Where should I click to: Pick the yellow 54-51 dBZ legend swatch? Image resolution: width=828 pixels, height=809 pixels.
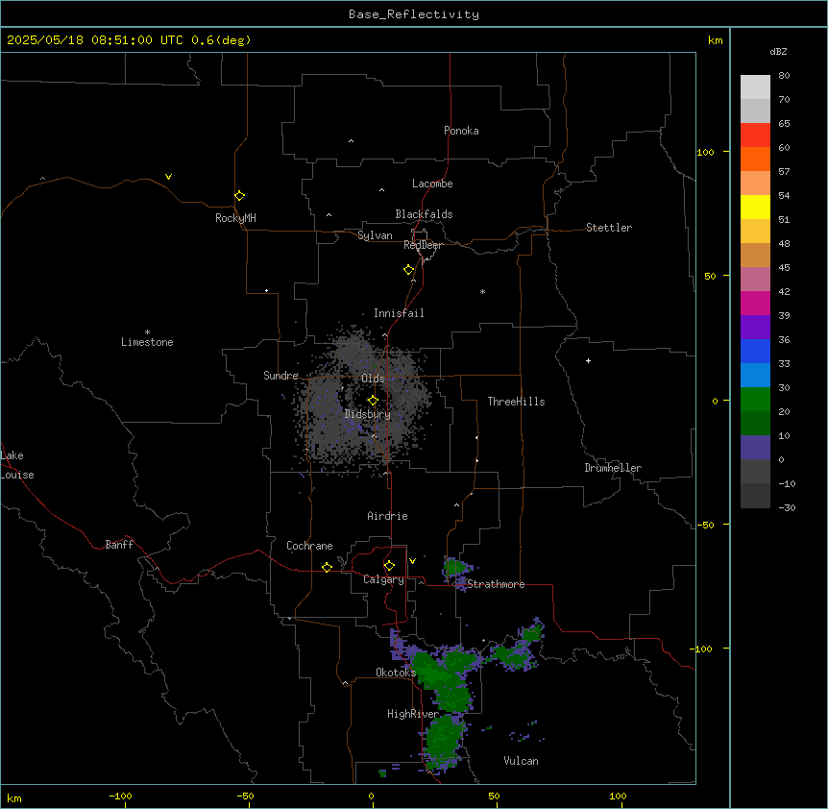pyautogui.click(x=755, y=207)
